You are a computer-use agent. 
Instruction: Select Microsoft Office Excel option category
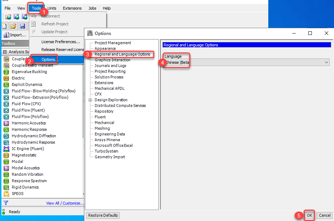coord(114,145)
